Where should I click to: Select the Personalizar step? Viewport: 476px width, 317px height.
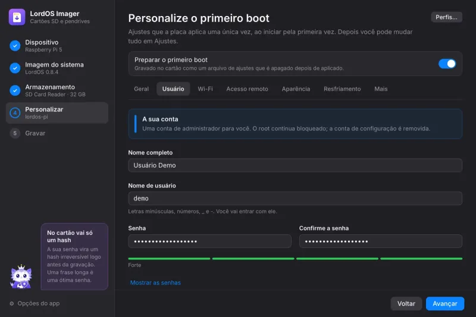click(x=57, y=113)
